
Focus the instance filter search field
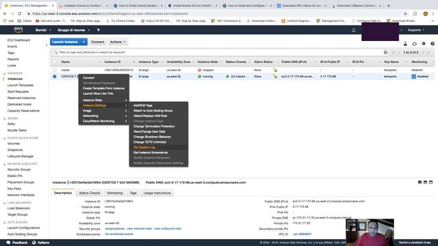[220, 53]
